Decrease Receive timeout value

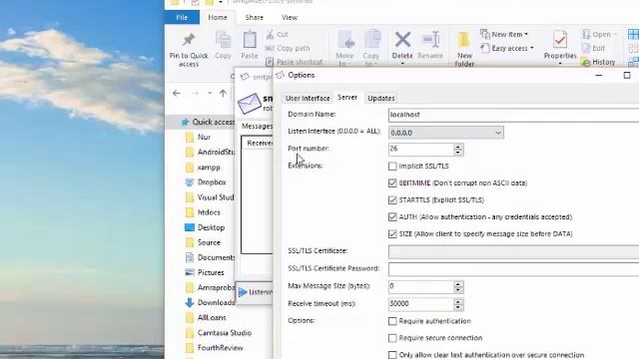[458, 307]
